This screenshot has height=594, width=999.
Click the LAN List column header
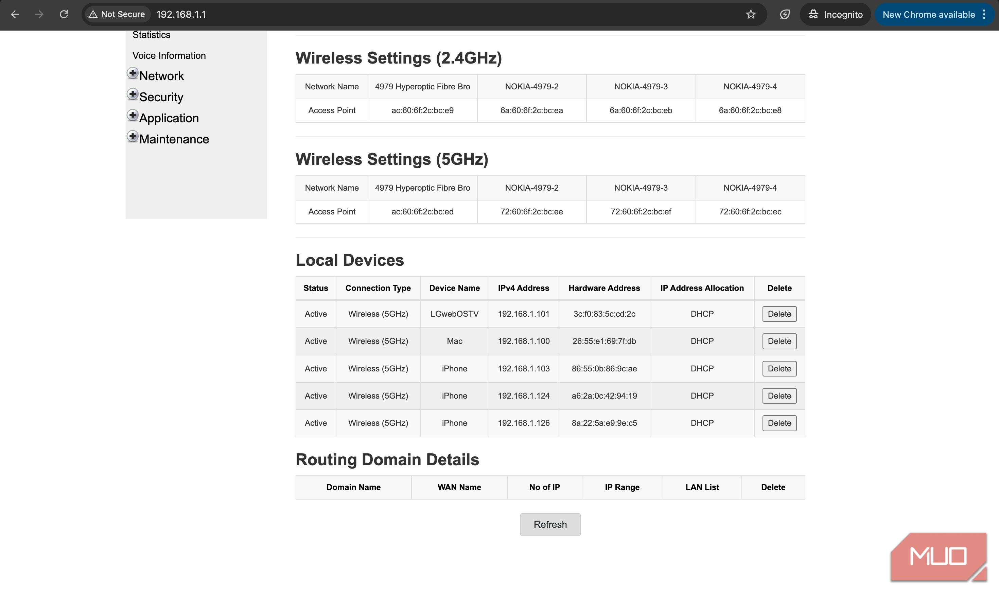pyautogui.click(x=702, y=487)
